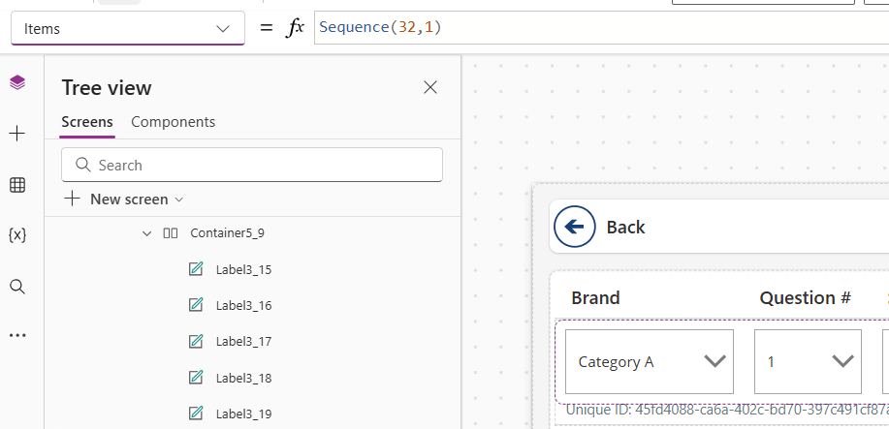
Task: Click the fx formula icon
Action: tap(295, 29)
